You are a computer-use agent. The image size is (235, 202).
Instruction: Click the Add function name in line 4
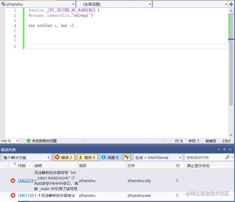[x=40, y=26]
